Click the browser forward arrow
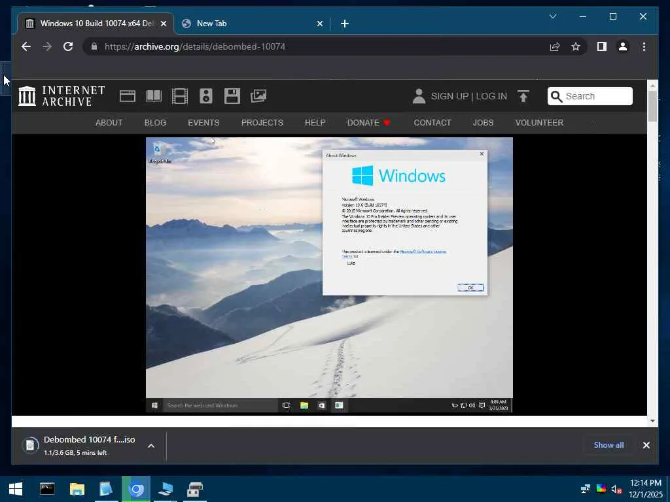Viewport: 670px width, 502px height. pos(47,46)
